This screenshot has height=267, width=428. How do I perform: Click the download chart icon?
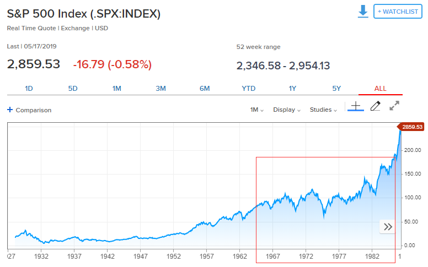[363, 12]
